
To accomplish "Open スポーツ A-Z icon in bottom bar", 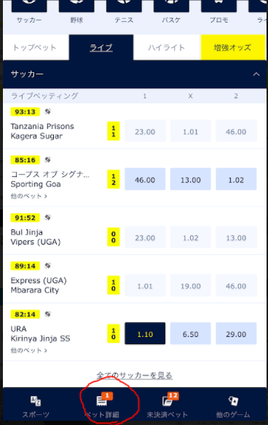I will pyautogui.click(x=36, y=400).
